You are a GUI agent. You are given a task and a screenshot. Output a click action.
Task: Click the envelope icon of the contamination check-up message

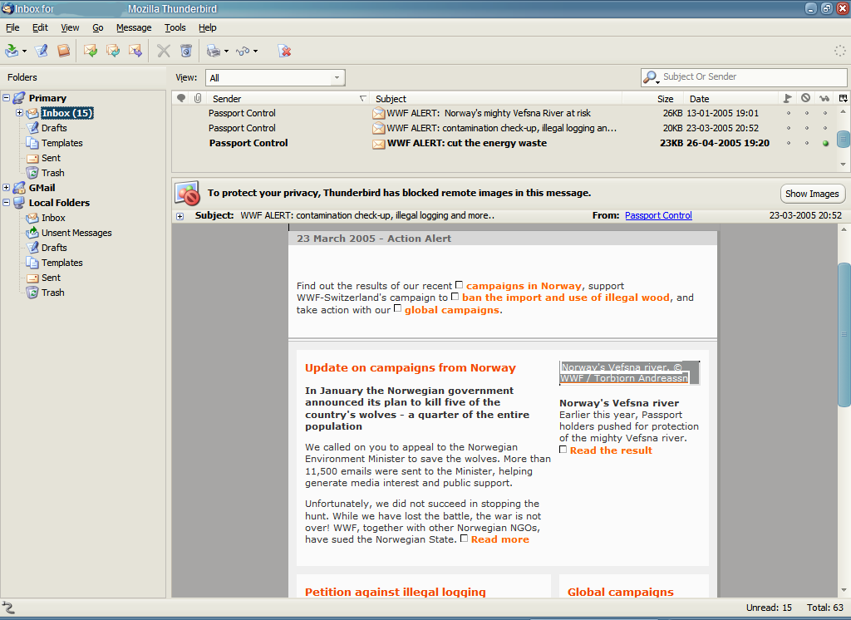tap(378, 129)
